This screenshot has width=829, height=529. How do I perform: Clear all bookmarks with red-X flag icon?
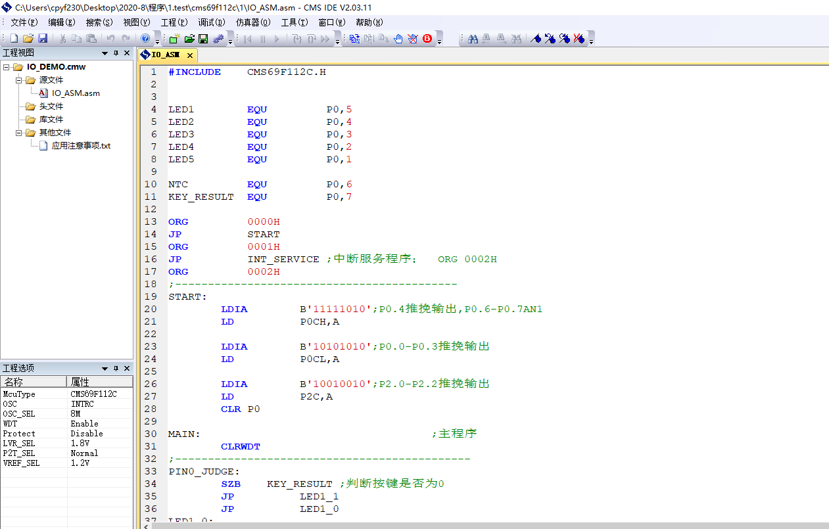(579, 39)
